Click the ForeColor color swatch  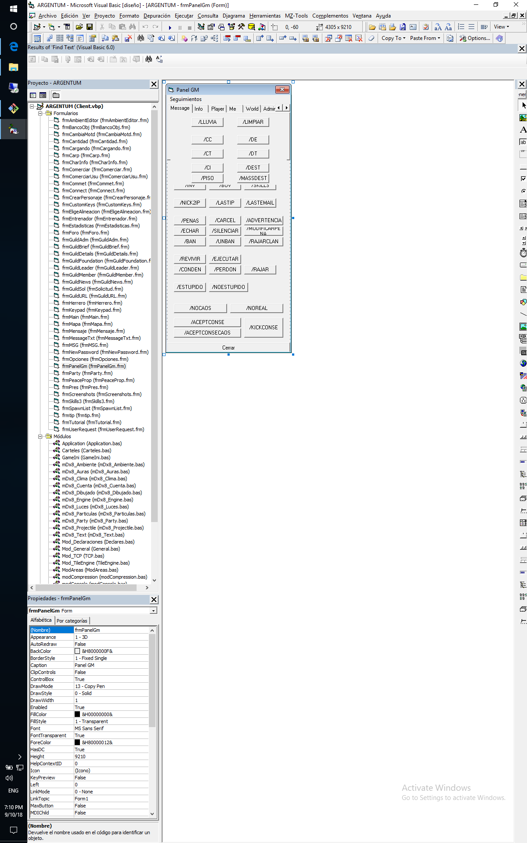coord(77,742)
